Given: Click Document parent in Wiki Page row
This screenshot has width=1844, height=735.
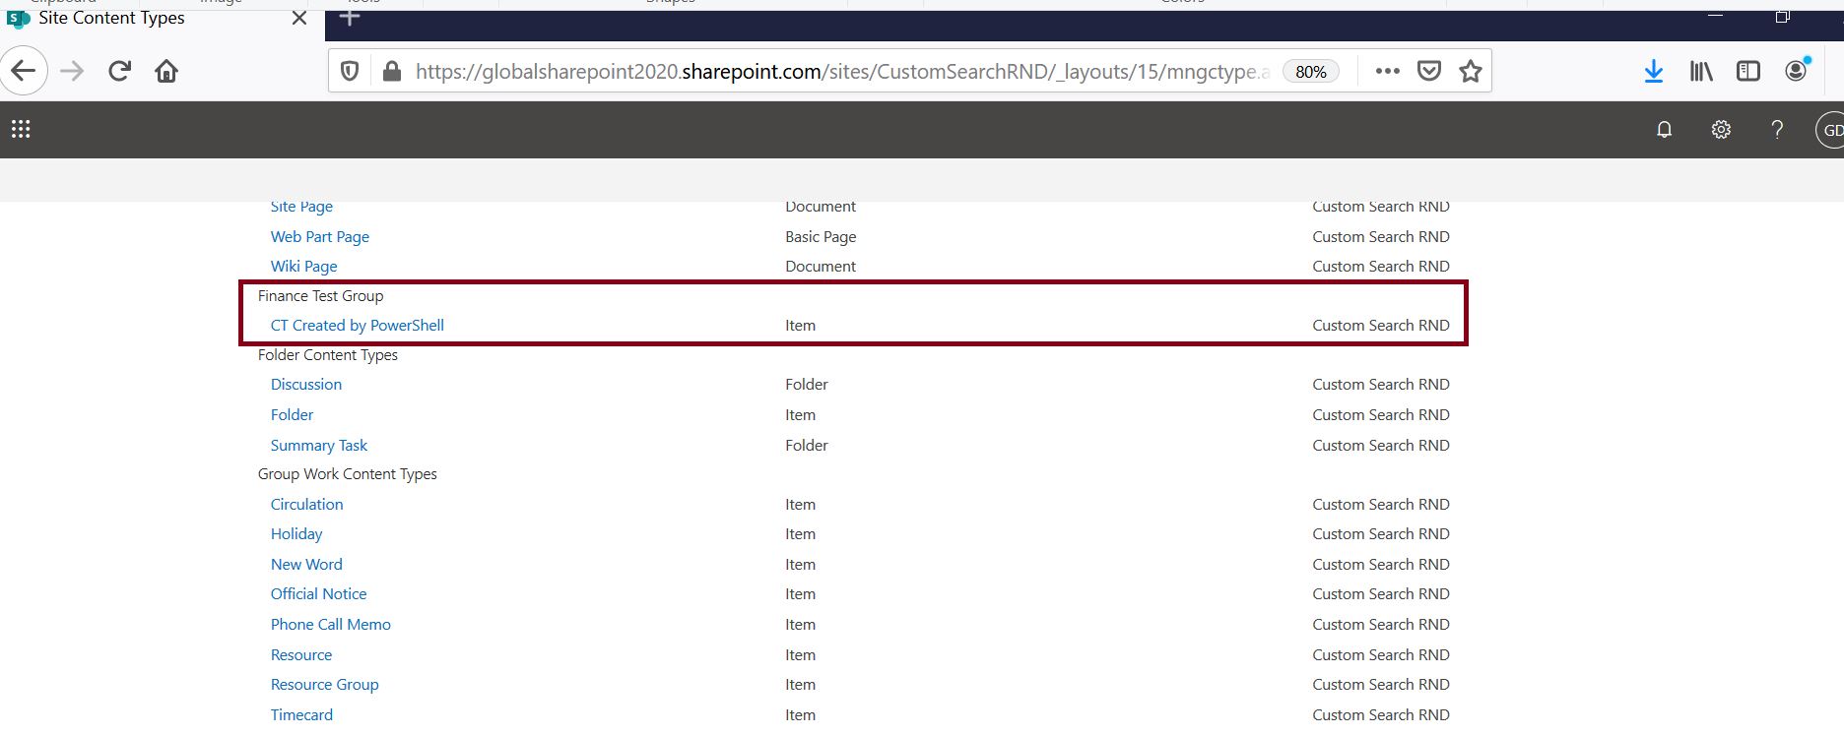Looking at the screenshot, I should (821, 266).
